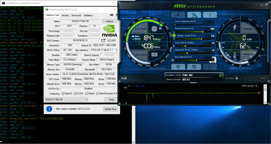
Task: Click the Name field showing NVIDIA P106-100
Action: pyautogui.click(x=80, y=21)
